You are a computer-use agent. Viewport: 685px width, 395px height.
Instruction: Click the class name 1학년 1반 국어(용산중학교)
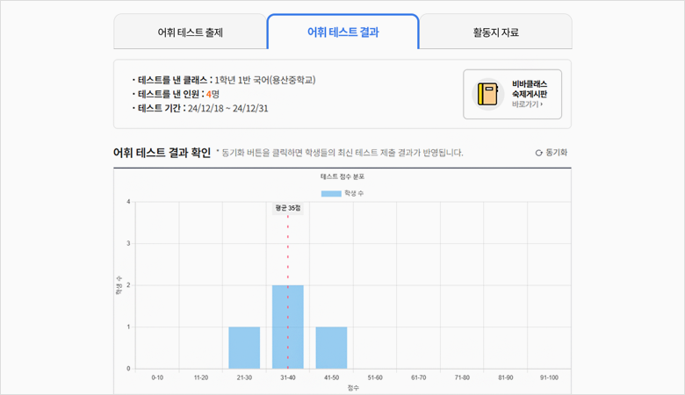[264, 80]
